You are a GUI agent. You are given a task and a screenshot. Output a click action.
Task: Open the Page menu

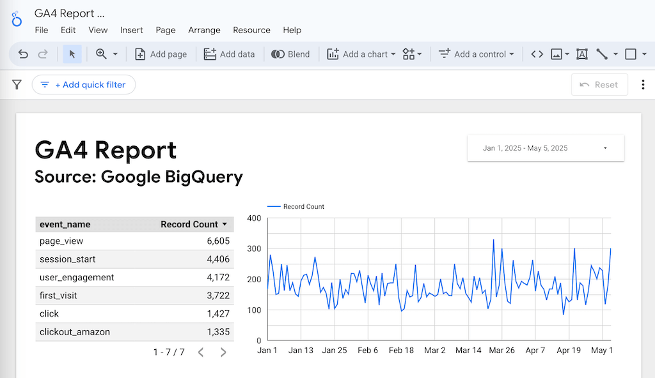point(166,30)
